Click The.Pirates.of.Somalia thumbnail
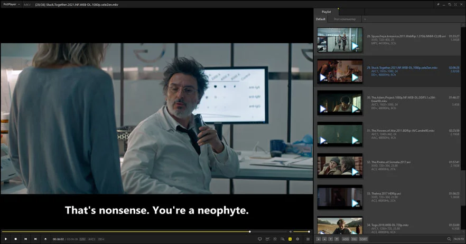466x244 pixels. pyautogui.click(x=340, y=165)
